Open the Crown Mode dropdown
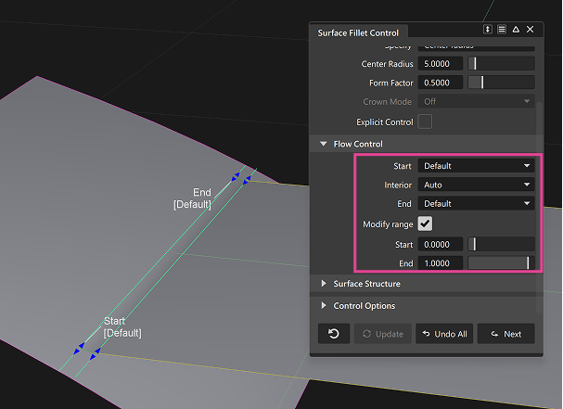 point(476,102)
